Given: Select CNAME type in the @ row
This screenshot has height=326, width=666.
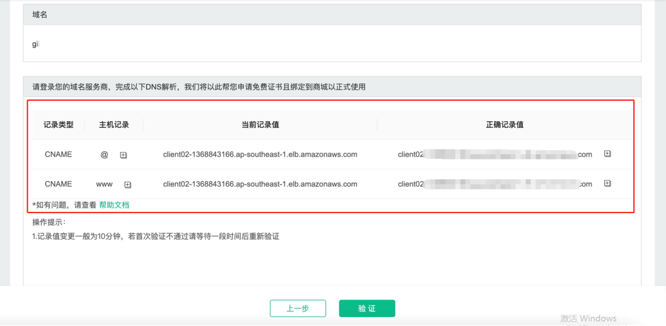Looking at the screenshot, I should click(58, 154).
